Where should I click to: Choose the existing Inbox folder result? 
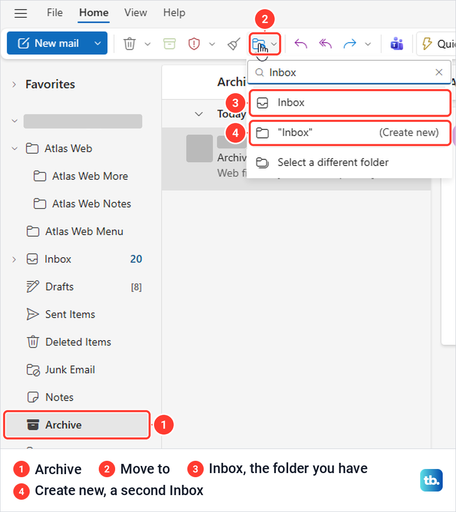(x=350, y=103)
